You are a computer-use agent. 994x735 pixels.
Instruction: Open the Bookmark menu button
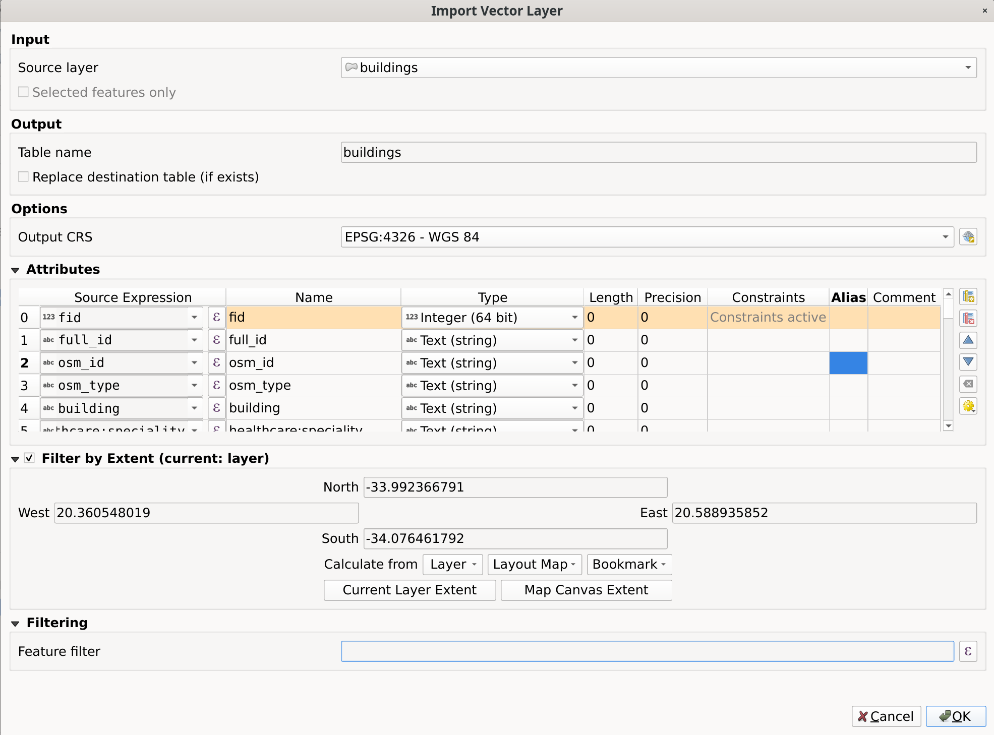(629, 564)
